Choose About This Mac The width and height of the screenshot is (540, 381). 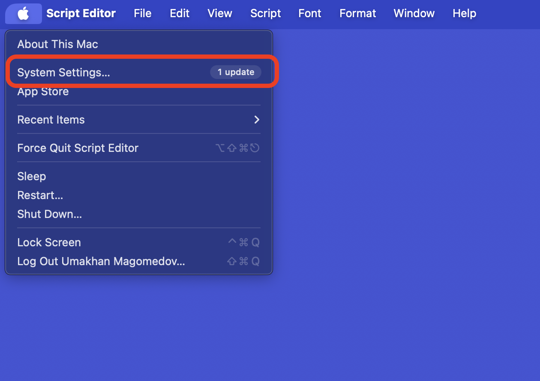coord(57,44)
